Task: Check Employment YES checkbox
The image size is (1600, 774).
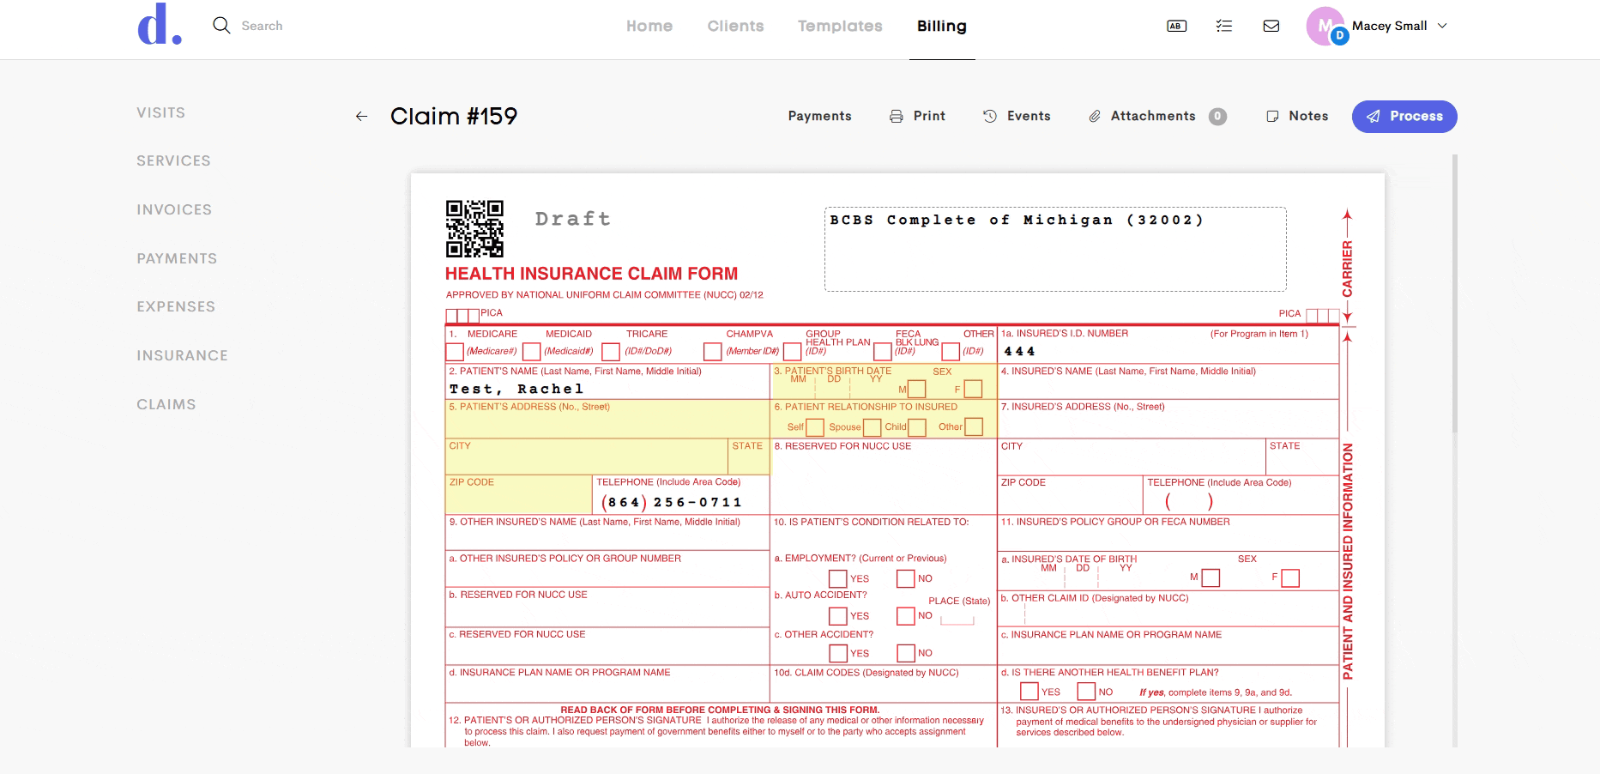Action: (838, 579)
